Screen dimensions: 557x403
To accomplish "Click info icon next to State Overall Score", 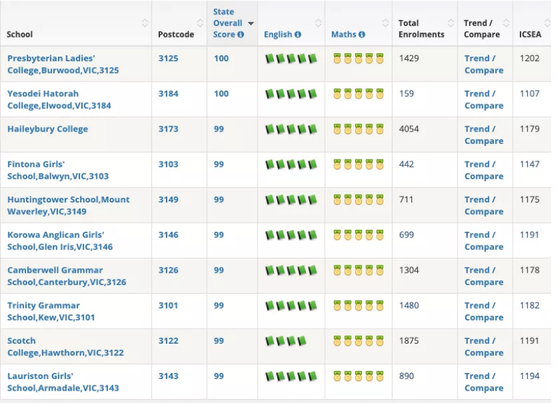I will 241,35.
